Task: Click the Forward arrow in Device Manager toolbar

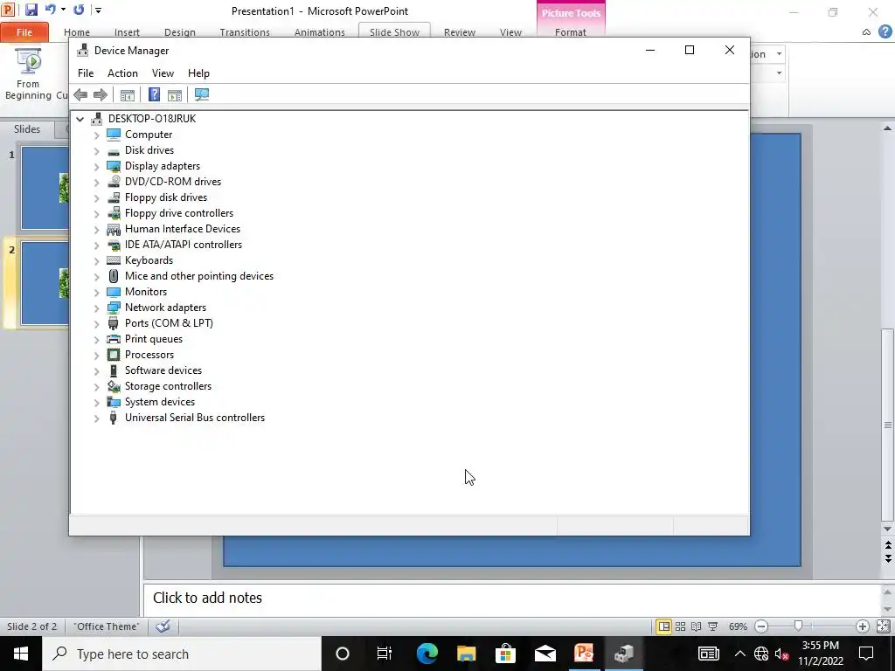Action: coord(101,94)
